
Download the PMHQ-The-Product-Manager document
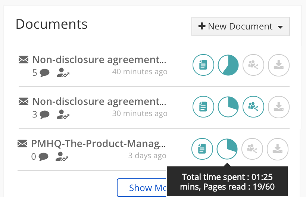[x=278, y=149]
